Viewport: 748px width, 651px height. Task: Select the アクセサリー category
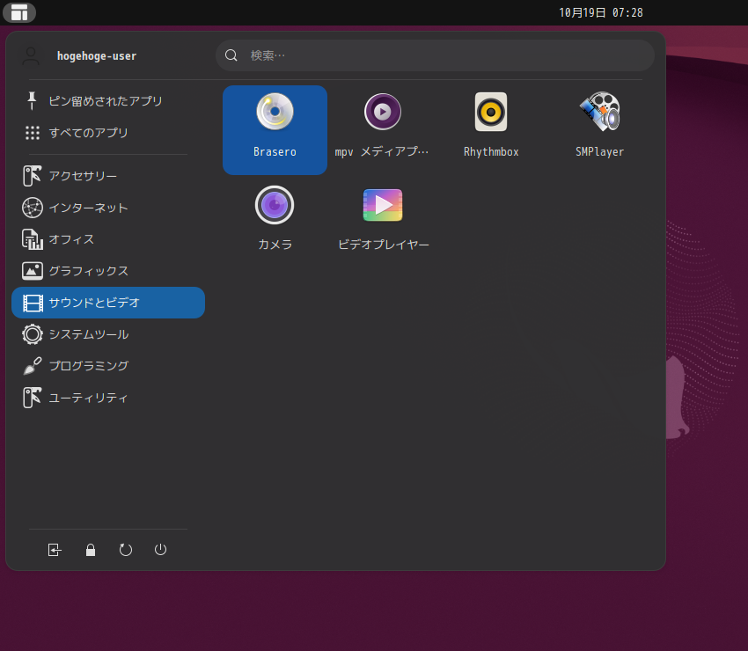[x=108, y=176]
